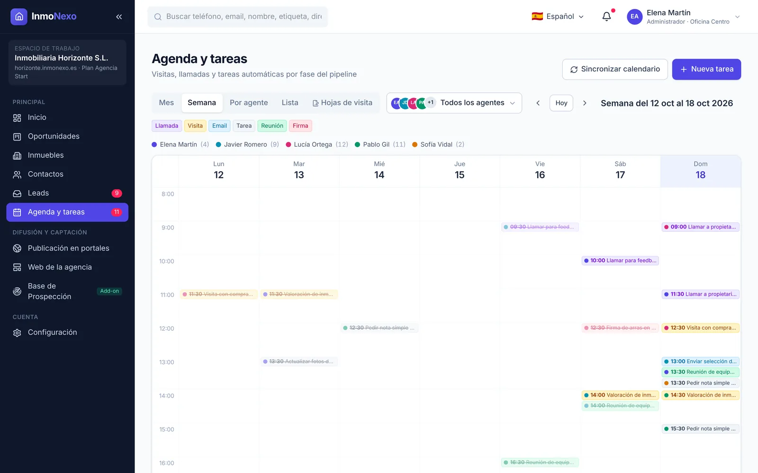Click the search magnifier icon
Image resolution: width=758 pixels, height=473 pixels.
click(158, 17)
